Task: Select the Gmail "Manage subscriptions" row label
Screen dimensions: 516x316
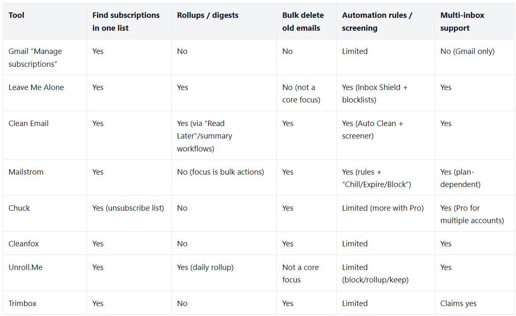Action: (x=35, y=58)
